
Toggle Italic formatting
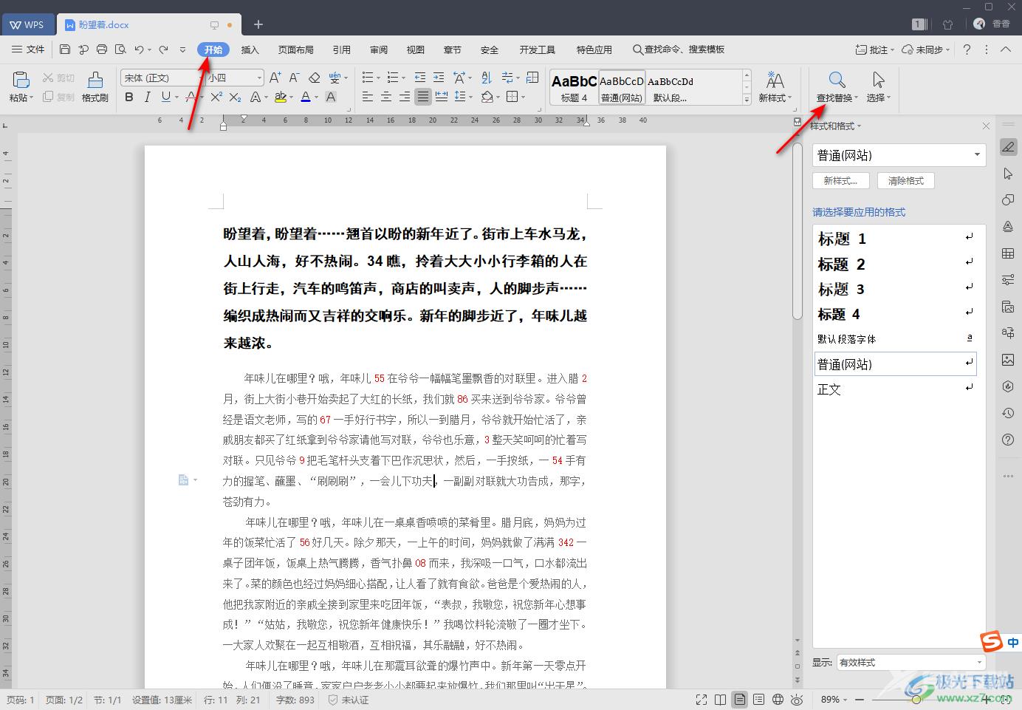[147, 97]
